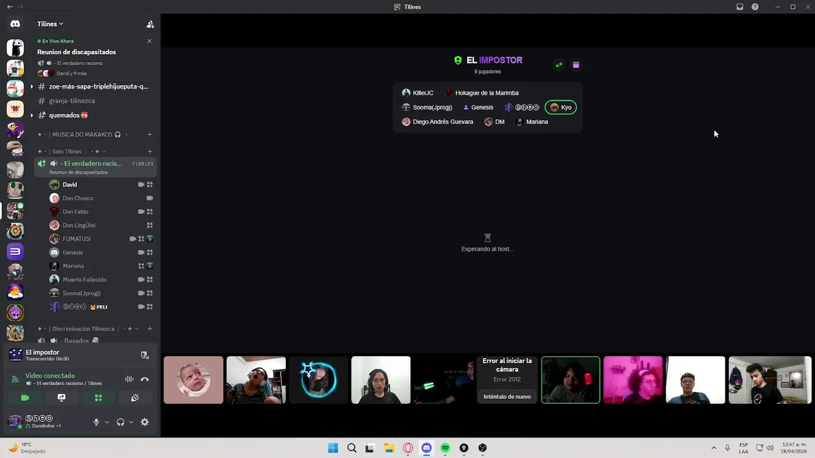This screenshot has width=815, height=458.
Task: Select player Hokague de la Marimba
Action: click(x=481, y=93)
